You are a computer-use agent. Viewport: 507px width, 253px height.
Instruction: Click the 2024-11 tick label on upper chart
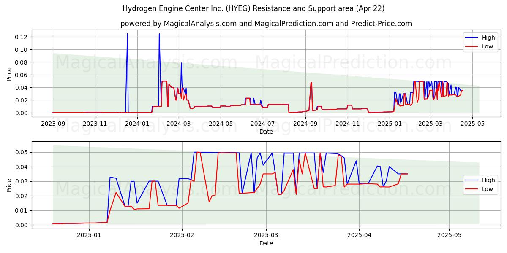coord(347,124)
